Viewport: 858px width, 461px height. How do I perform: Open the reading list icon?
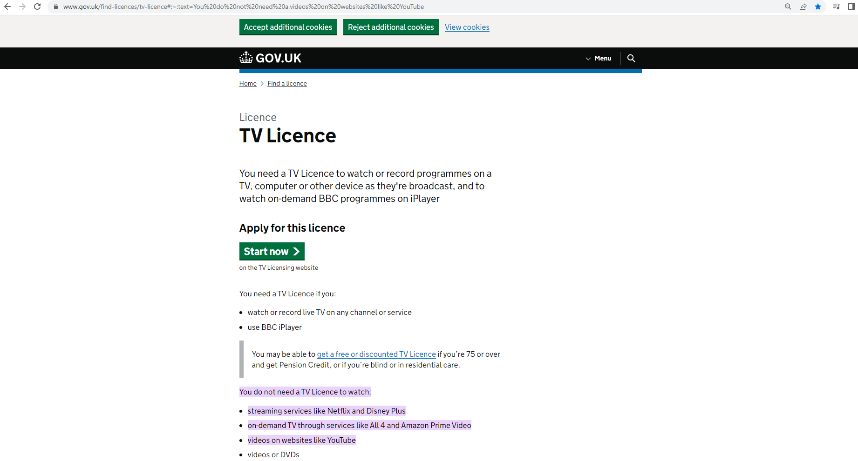click(837, 7)
